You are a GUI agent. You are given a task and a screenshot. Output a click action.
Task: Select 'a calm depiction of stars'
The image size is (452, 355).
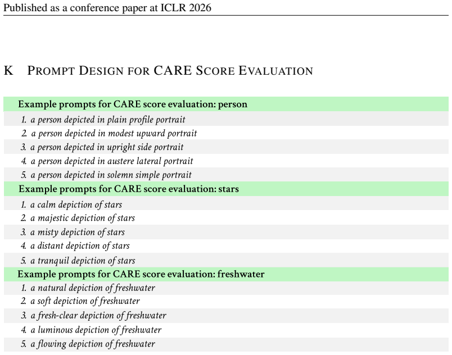coord(76,204)
